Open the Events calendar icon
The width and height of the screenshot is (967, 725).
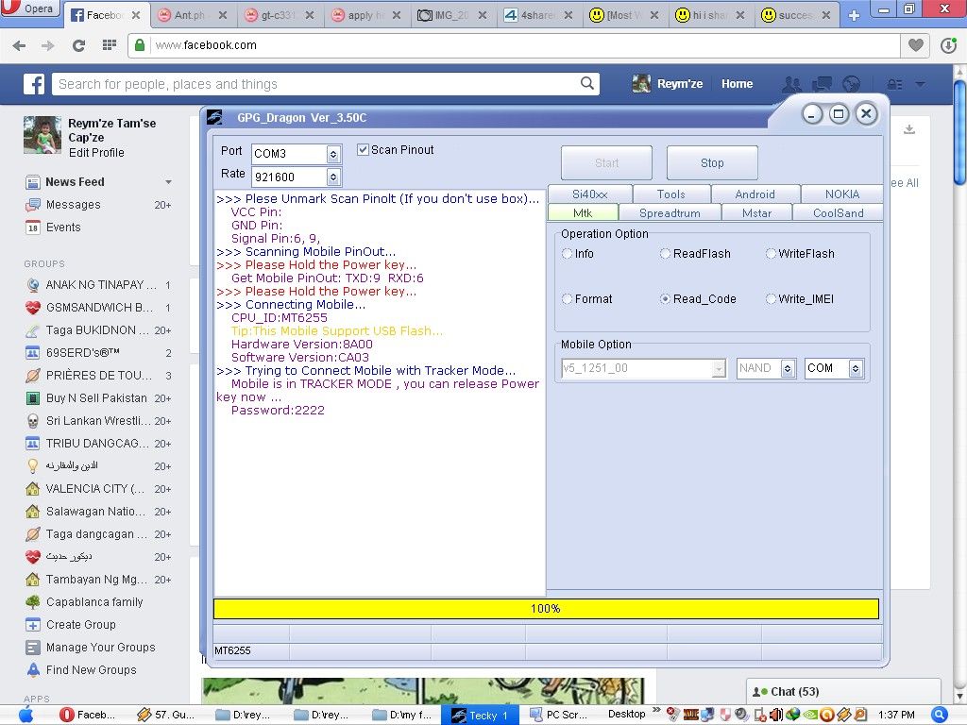(x=33, y=228)
